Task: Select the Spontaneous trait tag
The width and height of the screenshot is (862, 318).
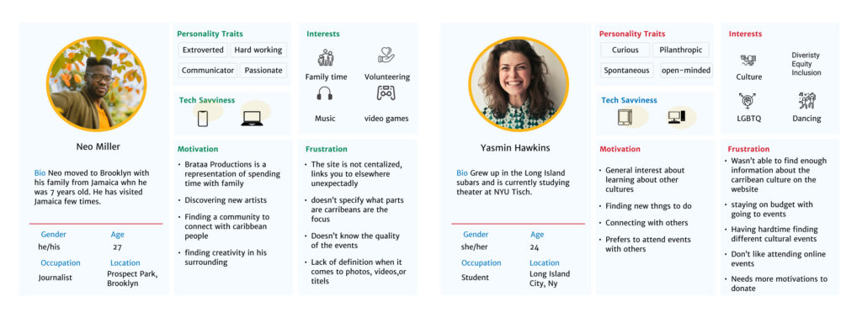Action: (x=626, y=71)
